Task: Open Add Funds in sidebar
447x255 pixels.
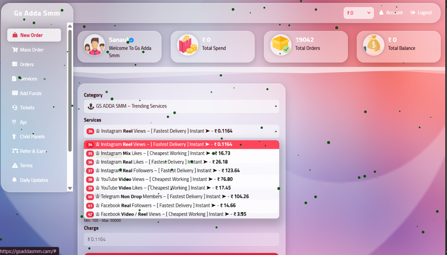Action: pyautogui.click(x=31, y=93)
